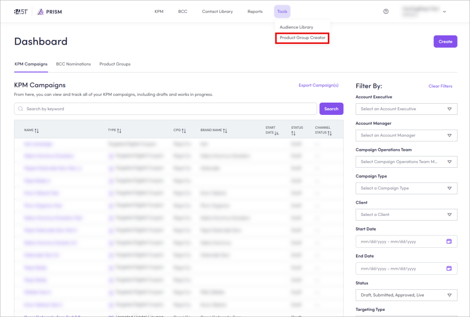Sort by CPG column arrows
Screen dimensions: 470x317
click(x=184, y=130)
